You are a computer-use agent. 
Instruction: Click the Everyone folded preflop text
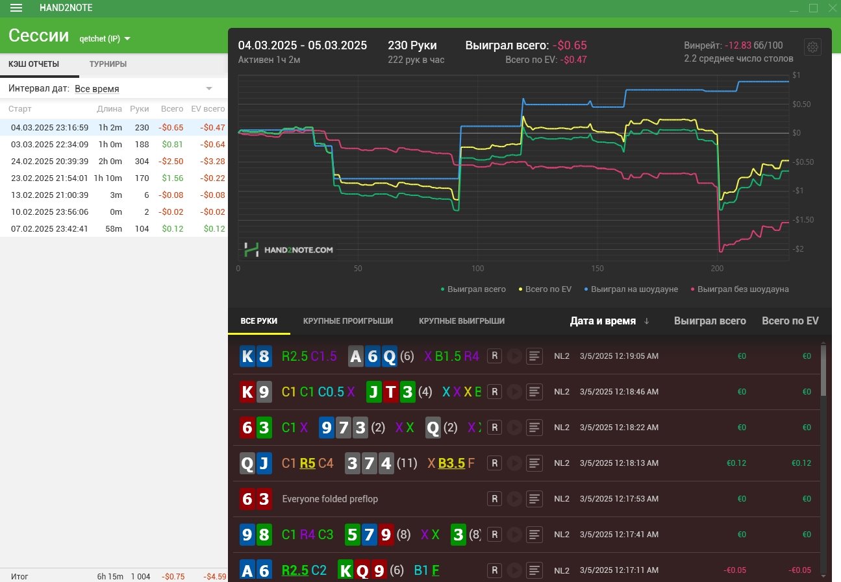[330, 499]
